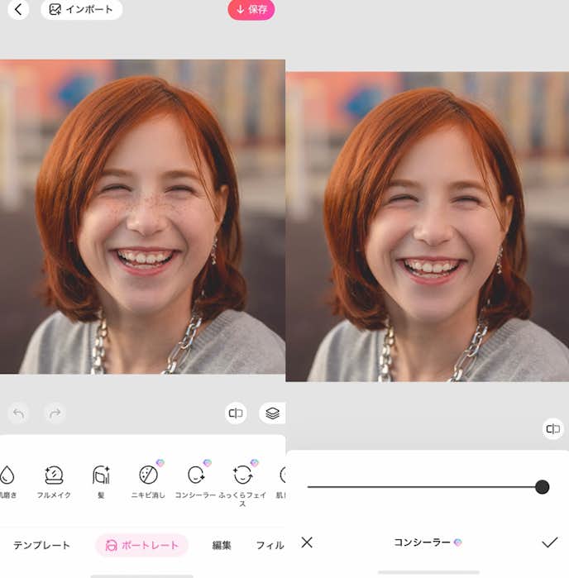Choose the 髪 hair tool
Image resolution: width=569 pixels, height=578 pixels.
click(101, 481)
